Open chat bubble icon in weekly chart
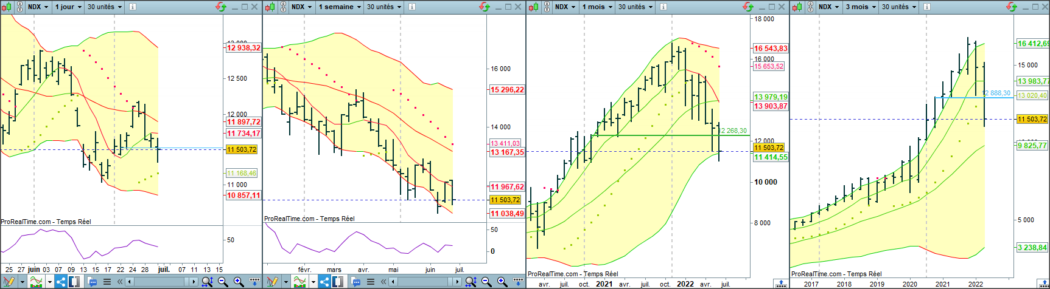Screen dimensions: 1050x289 pyautogui.click(x=355, y=282)
